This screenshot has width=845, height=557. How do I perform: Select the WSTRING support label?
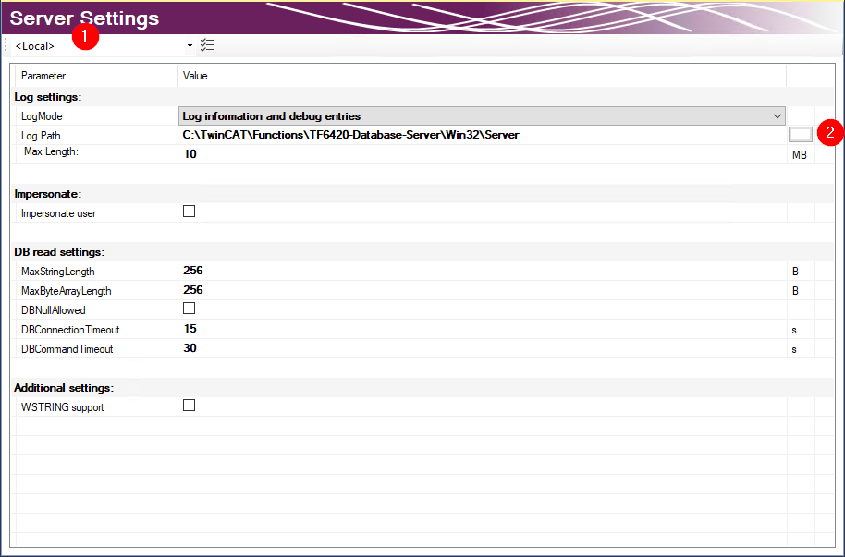point(63,407)
